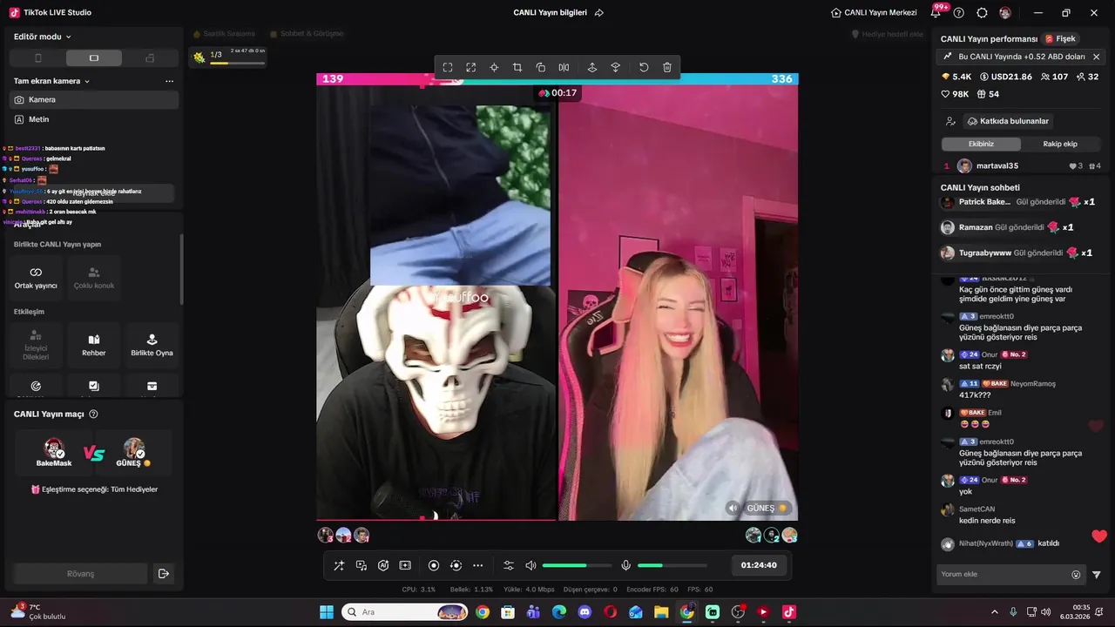Viewport: 1115px width, 627px height.
Task: Click the 01:24:40 stream timer
Action: pyautogui.click(x=759, y=565)
